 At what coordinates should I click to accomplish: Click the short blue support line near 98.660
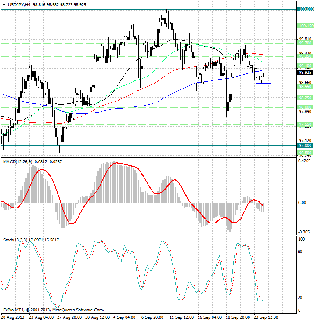click(263, 83)
